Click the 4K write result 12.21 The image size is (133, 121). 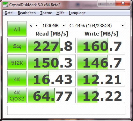[x=101, y=79]
